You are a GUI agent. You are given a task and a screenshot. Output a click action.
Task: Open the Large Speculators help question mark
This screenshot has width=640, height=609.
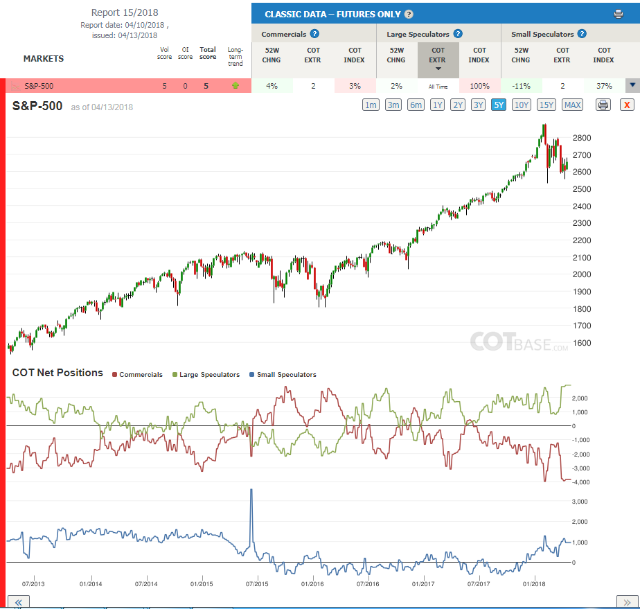[x=458, y=34]
